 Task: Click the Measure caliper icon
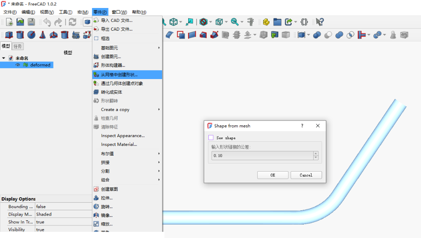point(250,22)
